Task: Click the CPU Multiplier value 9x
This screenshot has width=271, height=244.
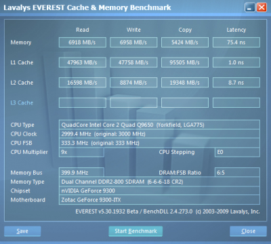Action: (x=81, y=152)
